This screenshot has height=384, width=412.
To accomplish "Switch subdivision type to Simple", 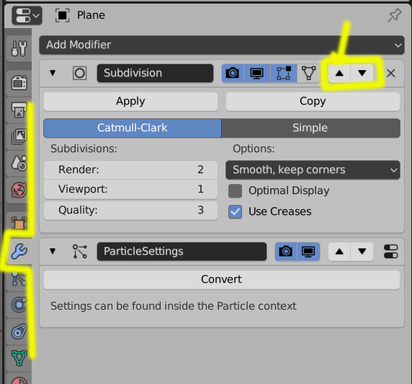I will (311, 128).
